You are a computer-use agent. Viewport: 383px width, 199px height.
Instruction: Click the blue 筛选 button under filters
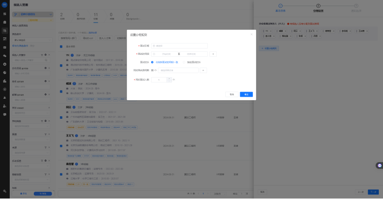42,193
